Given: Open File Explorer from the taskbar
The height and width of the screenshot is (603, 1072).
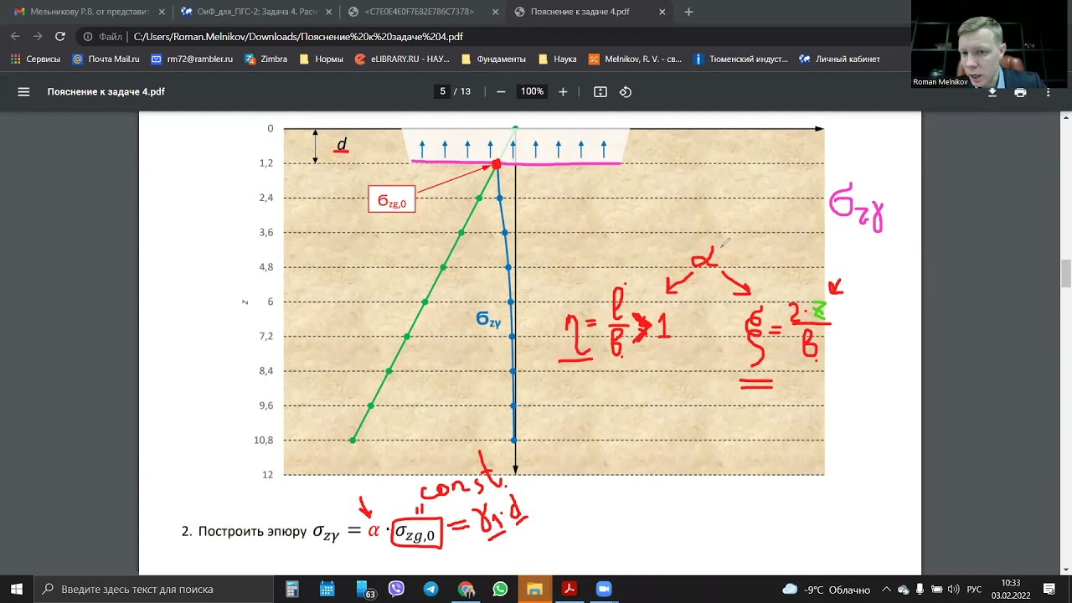Looking at the screenshot, I should tap(534, 589).
